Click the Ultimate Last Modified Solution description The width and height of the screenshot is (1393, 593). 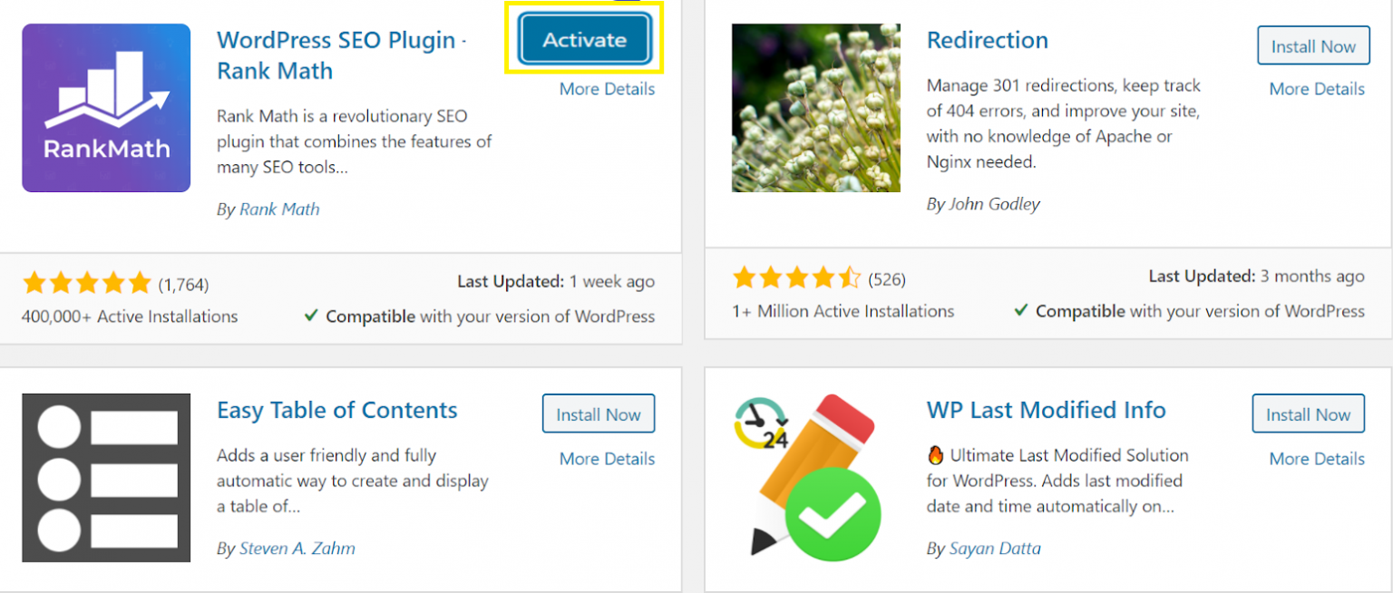point(1057,481)
